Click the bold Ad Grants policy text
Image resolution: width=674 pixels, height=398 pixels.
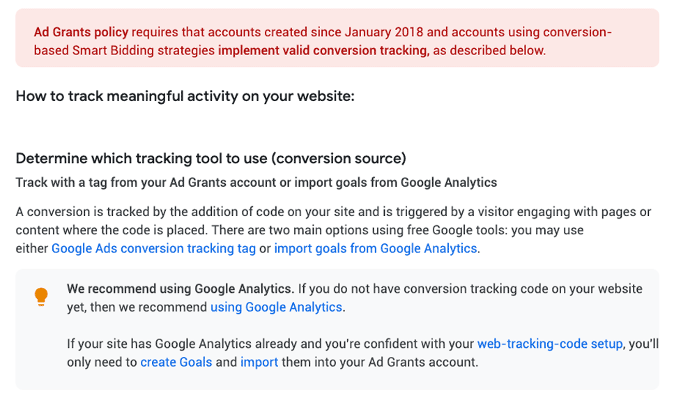[82, 32]
